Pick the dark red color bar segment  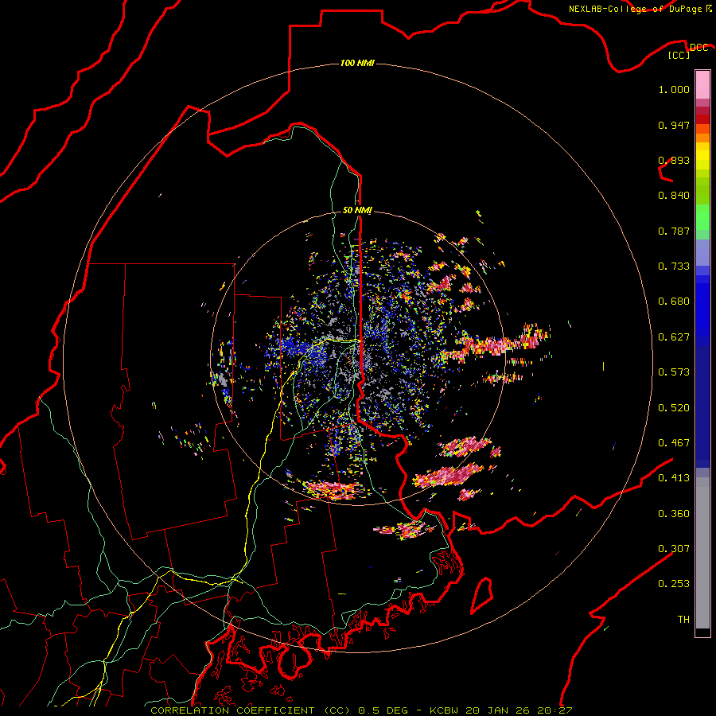point(702,119)
